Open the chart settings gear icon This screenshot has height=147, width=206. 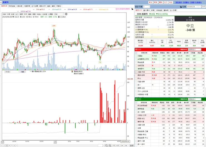[x=66, y=14]
